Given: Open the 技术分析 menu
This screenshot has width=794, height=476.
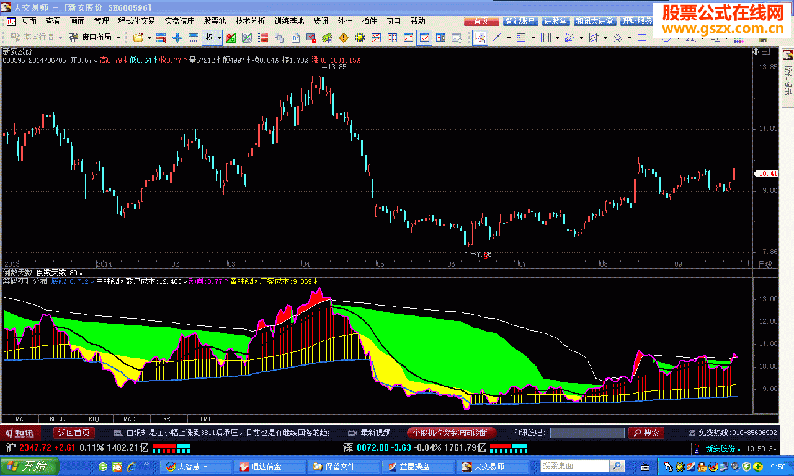Looking at the screenshot, I should click(x=250, y=20).
